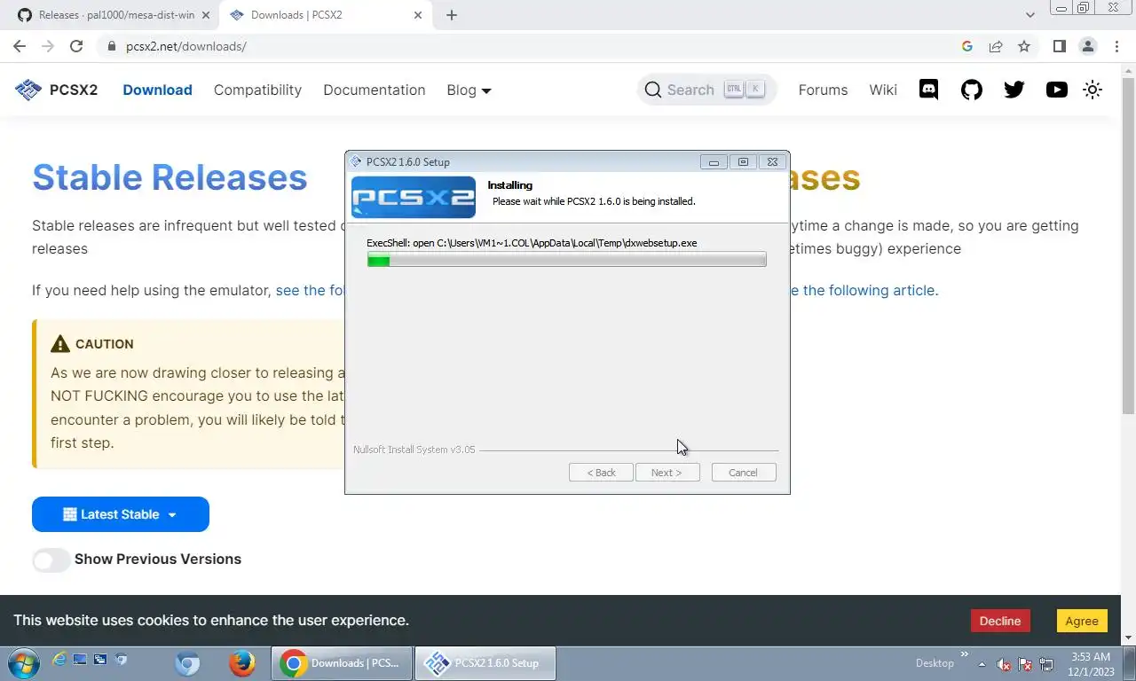1136x681 pixels.
Task: Open the Chrome profile avatar
Action: [x=1087, y=46]
